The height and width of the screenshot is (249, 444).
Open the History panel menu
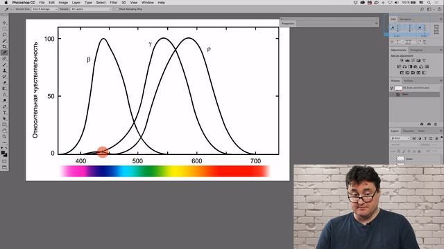[x=441, y=81]
